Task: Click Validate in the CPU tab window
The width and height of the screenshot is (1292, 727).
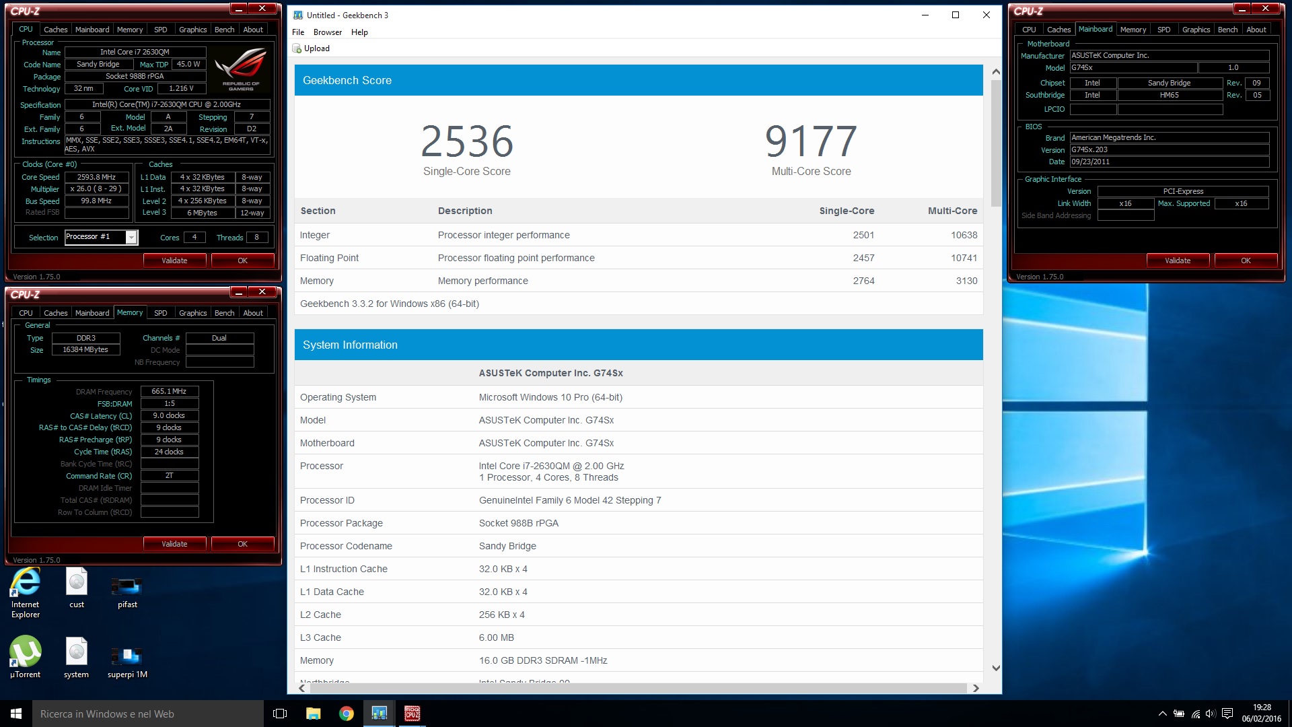Action: (174, 261)
